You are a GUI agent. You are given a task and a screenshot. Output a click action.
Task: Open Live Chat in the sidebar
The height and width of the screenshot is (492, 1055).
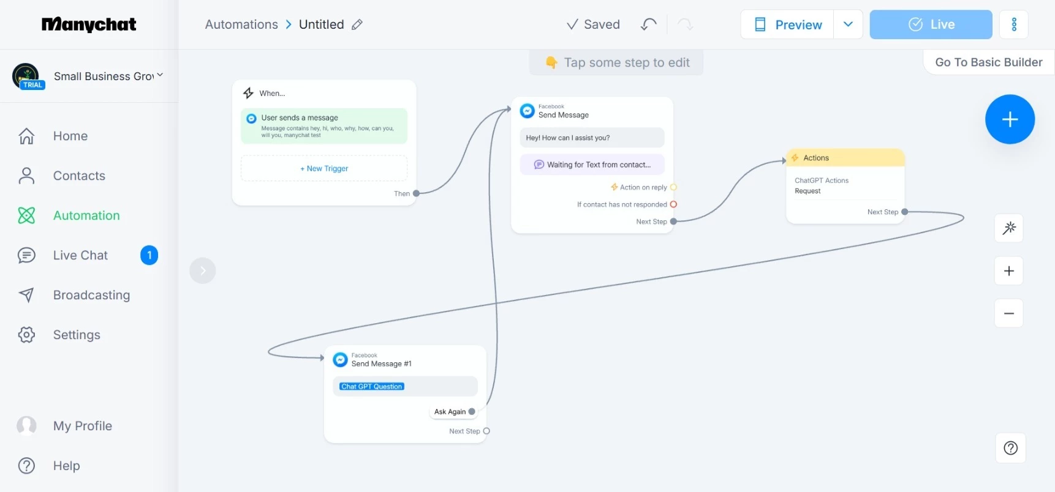click(x=80, y=255)
